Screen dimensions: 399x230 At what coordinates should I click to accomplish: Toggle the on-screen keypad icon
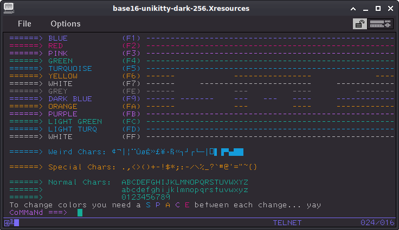tap(380, 24)
